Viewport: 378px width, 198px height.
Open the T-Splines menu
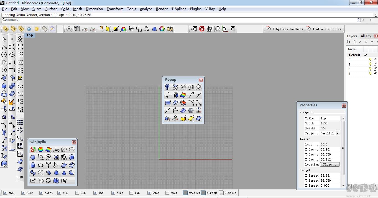179,9
